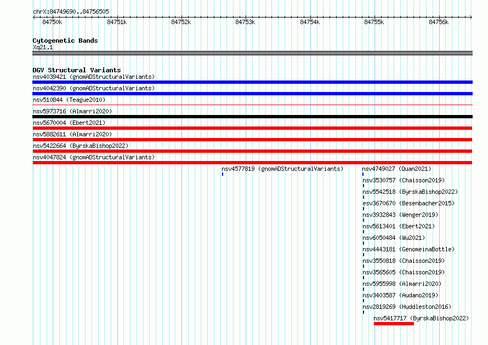Screen dimensions: 488x345
Task: Select the thin red line of nsv510844
Action: point(252,105)
